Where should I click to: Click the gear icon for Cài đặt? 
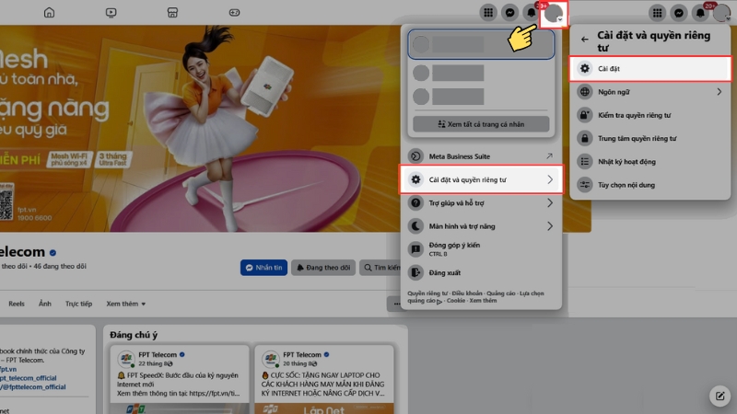point(584,69)
